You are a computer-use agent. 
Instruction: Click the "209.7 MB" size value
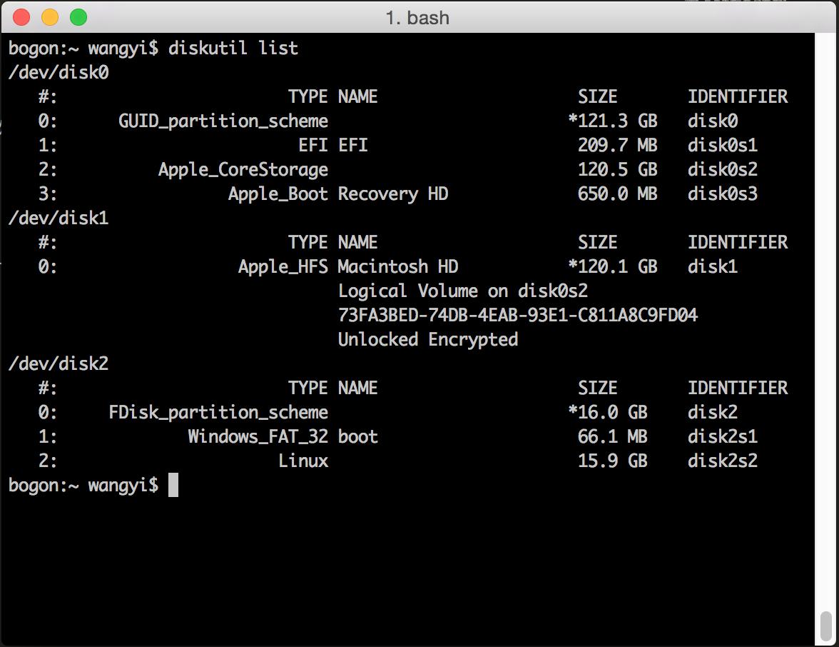coord(618,145)
